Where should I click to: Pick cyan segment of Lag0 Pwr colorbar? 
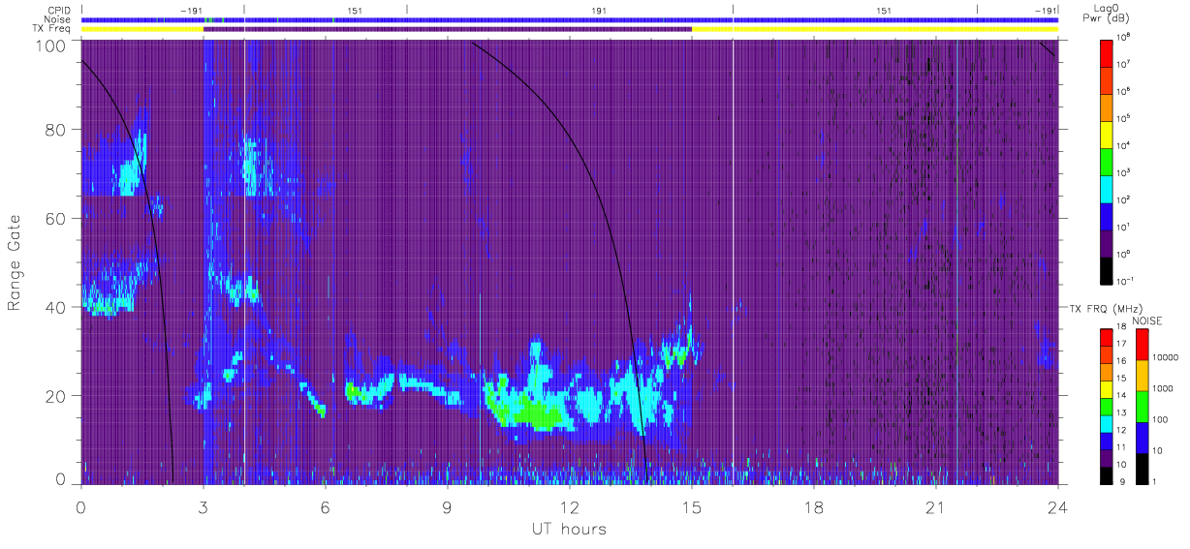1106,189
